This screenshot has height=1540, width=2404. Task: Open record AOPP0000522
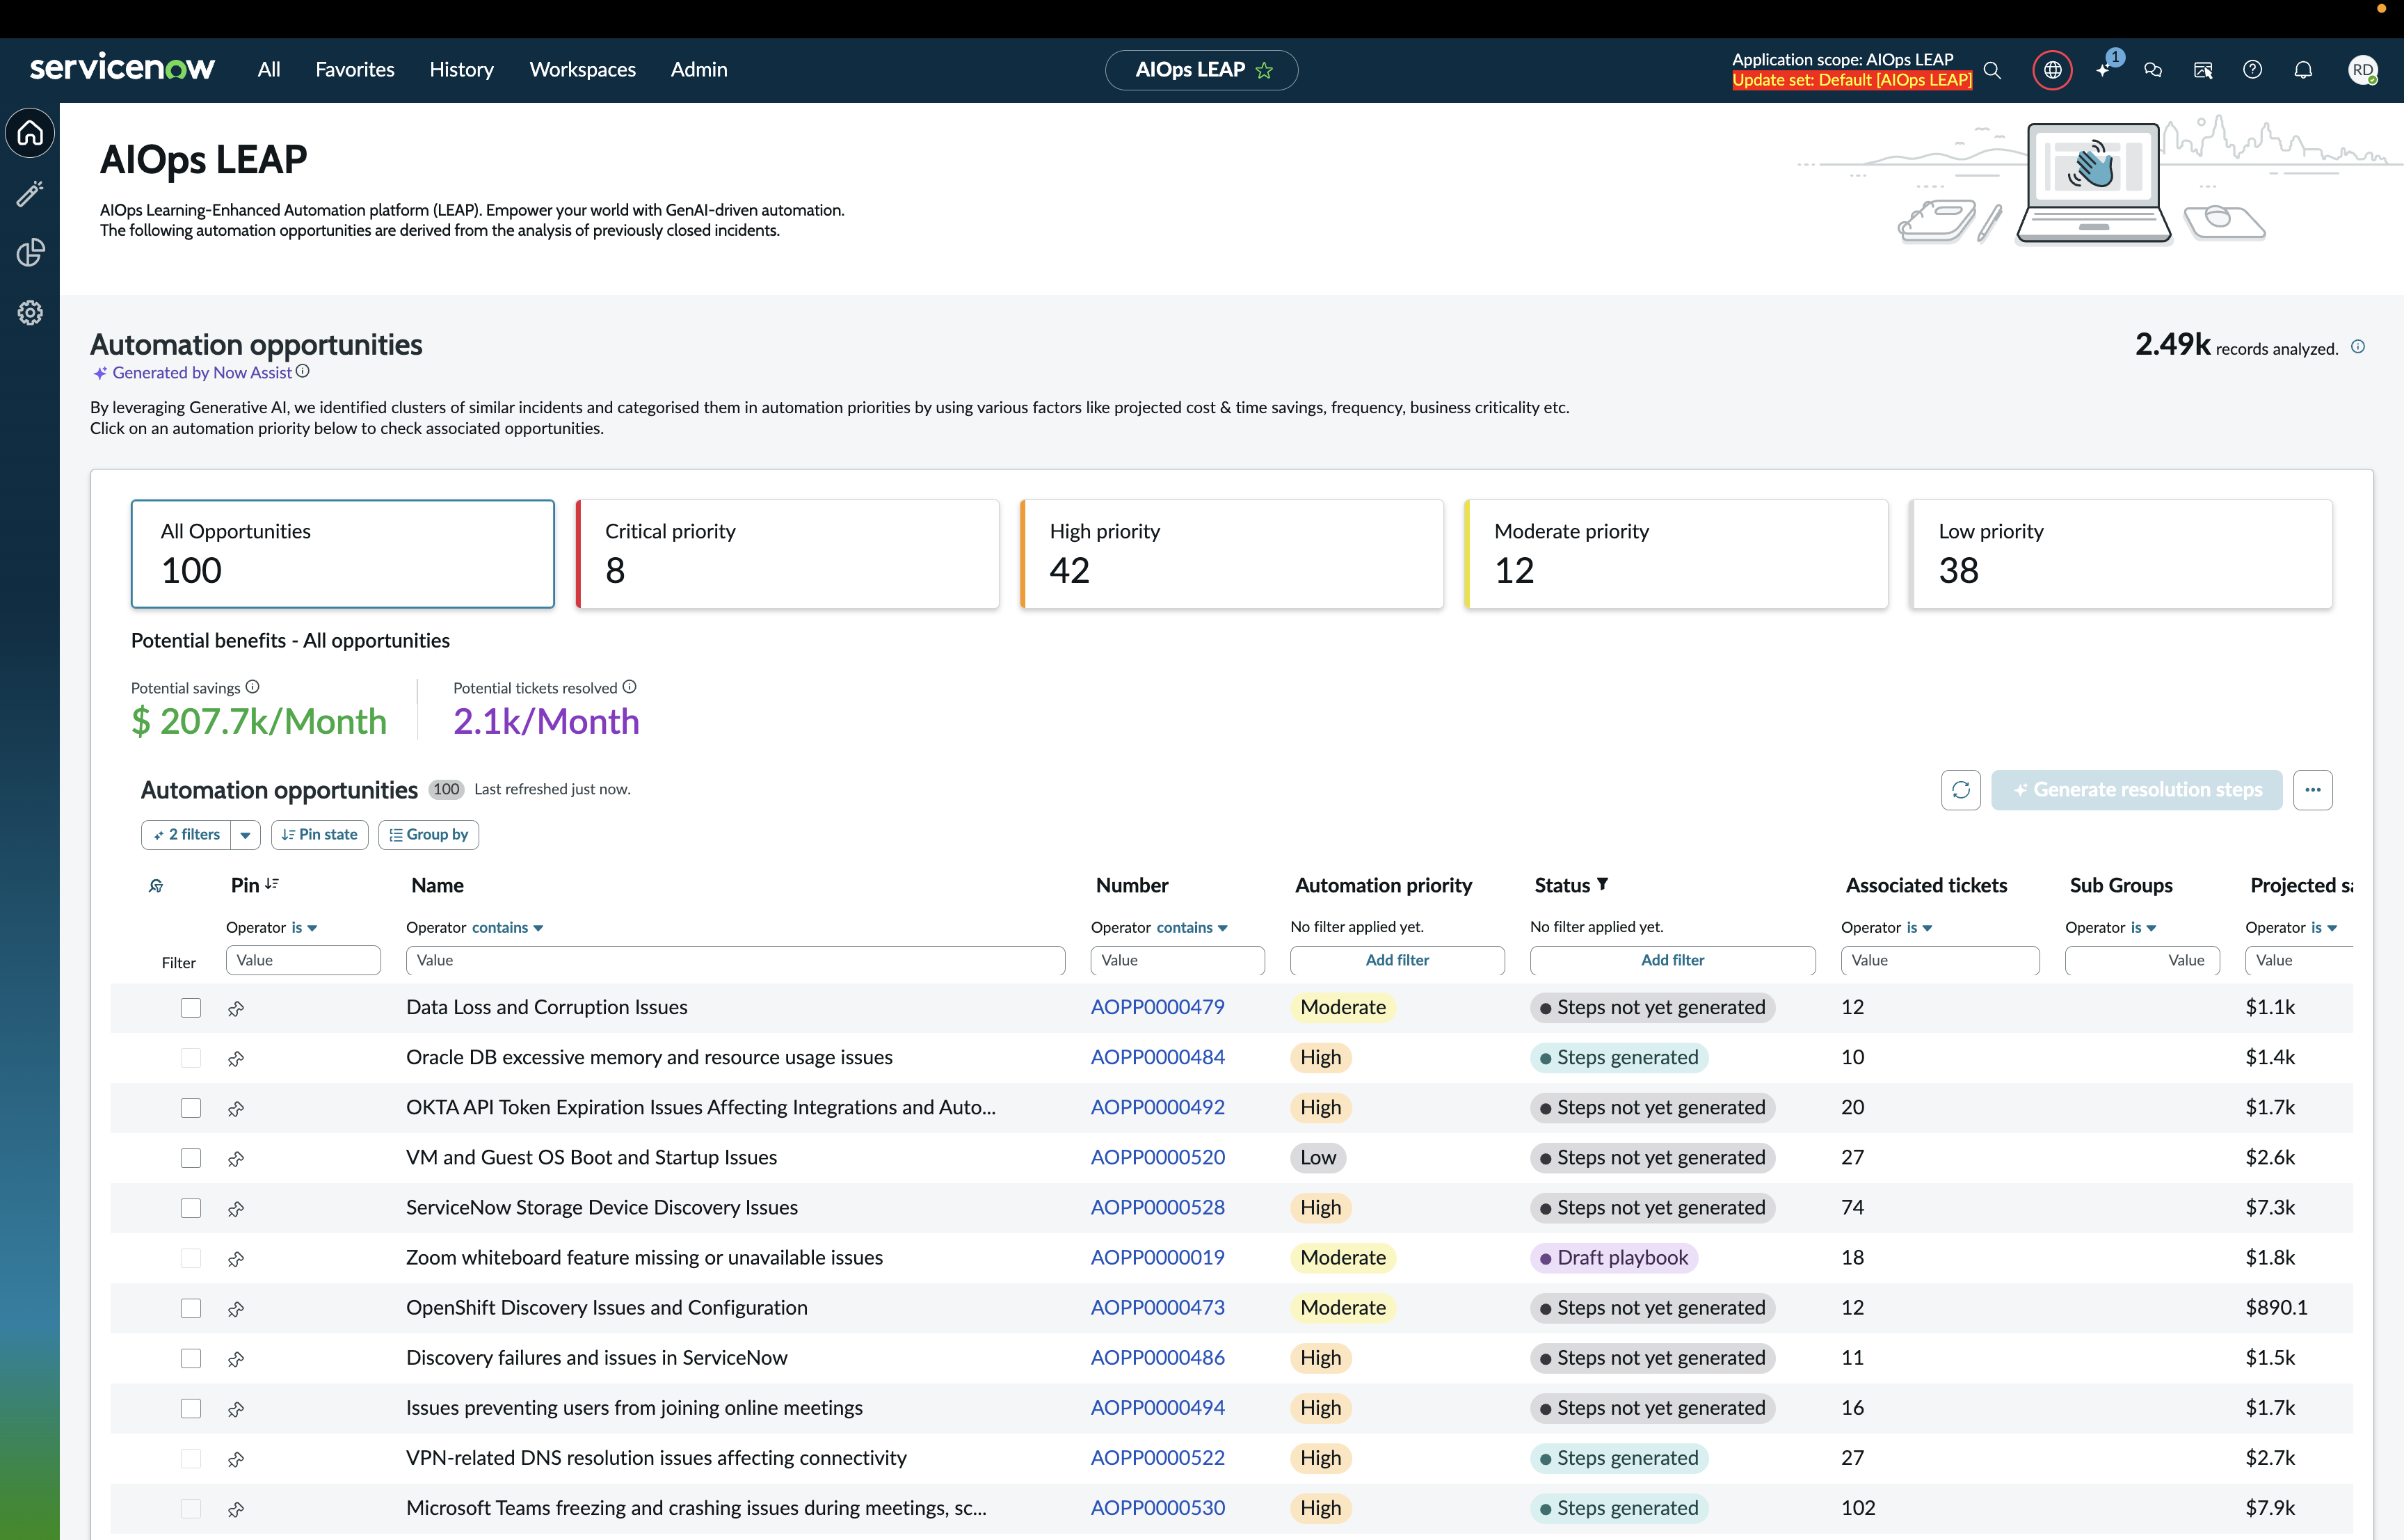click(x=1158, y=1458)
